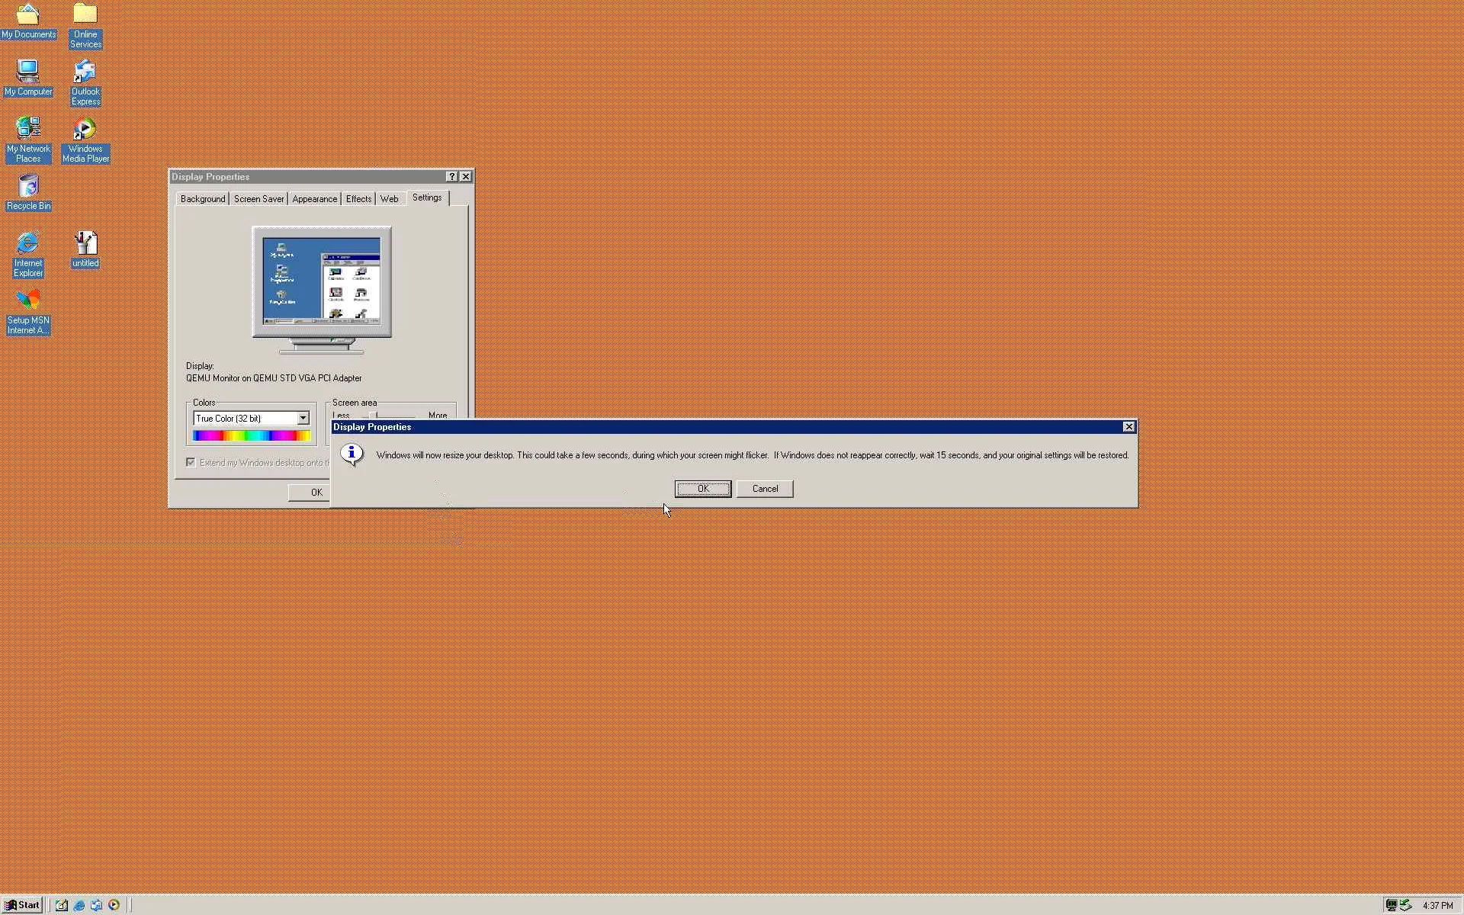Viewport: 1464px width, 915px height.
Task: Open Windows Media Player shortcut
Action: (85, 130)
